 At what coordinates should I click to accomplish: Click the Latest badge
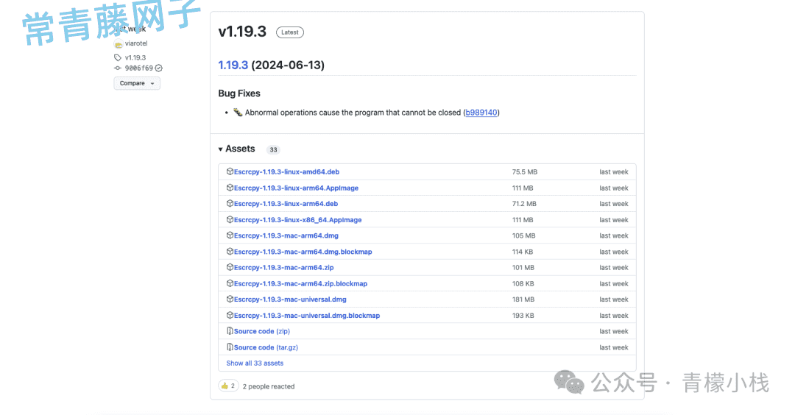pos(290,32)
